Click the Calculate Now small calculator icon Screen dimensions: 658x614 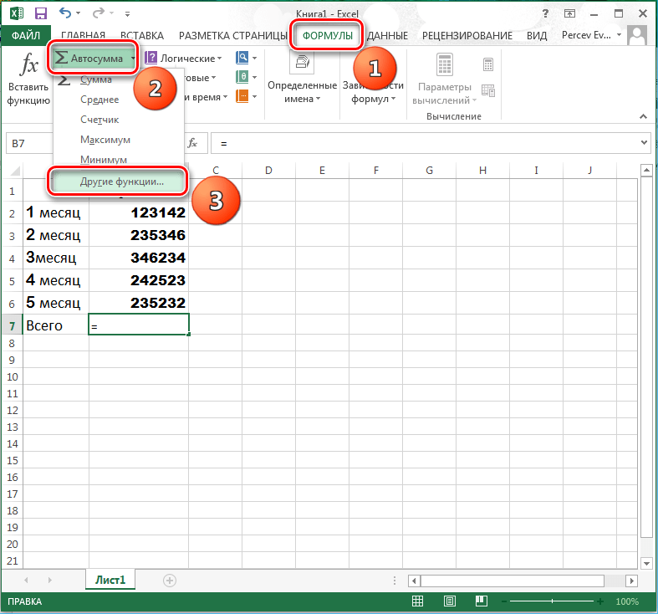487,64
